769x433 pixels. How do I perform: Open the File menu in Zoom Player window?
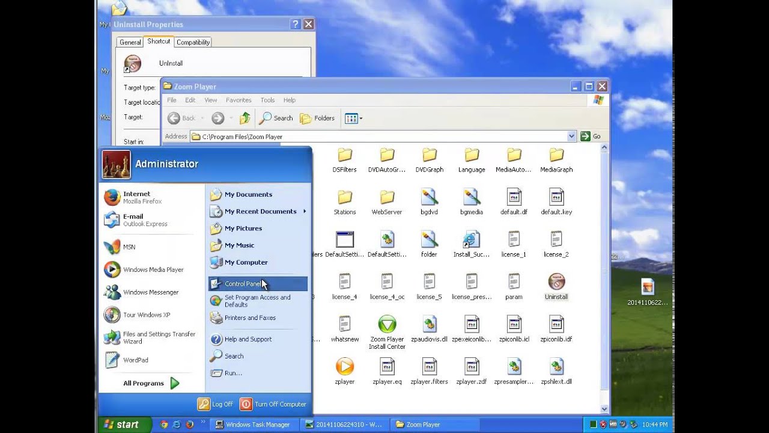(x=172, y=100)
